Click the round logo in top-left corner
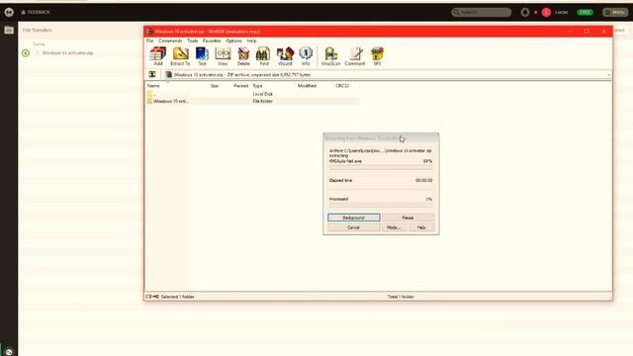 coord(9,12)
